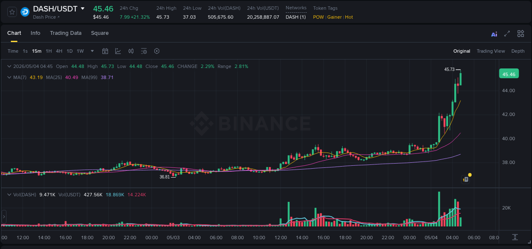Click the DASH (1) networks label
The width and height of the screenshot is (532, 249).
point(296,17)
